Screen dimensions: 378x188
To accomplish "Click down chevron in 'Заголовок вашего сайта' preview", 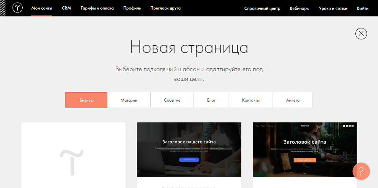I will click(x=189, y=173).
